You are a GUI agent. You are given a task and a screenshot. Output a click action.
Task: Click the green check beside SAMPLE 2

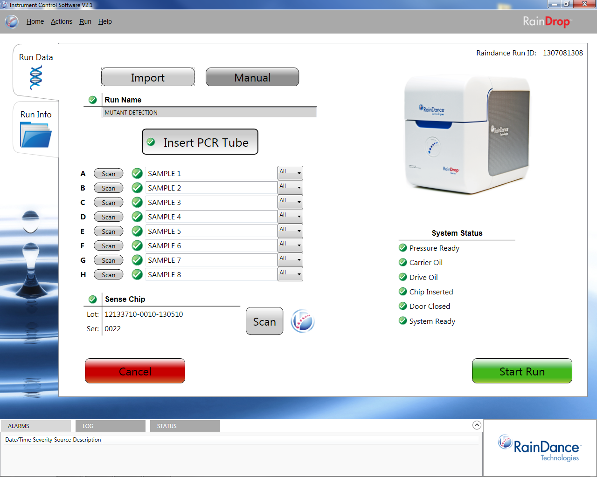(137, 188)
